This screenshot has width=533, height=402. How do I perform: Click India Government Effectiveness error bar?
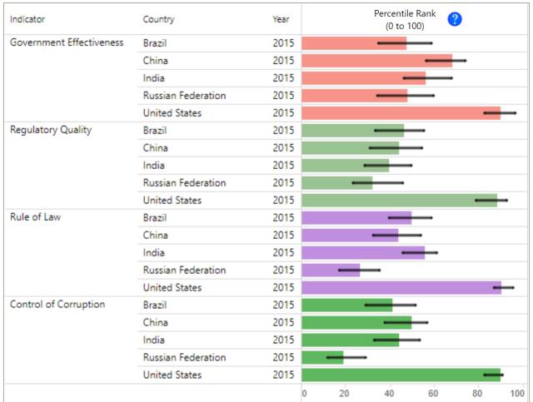pos(427,78)
